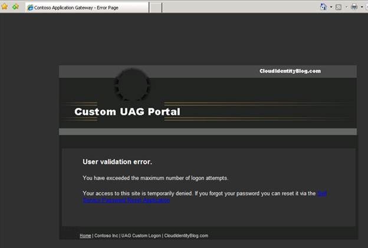
Task: Follow the Home link in the footer
Action: (x=85, y=236)
